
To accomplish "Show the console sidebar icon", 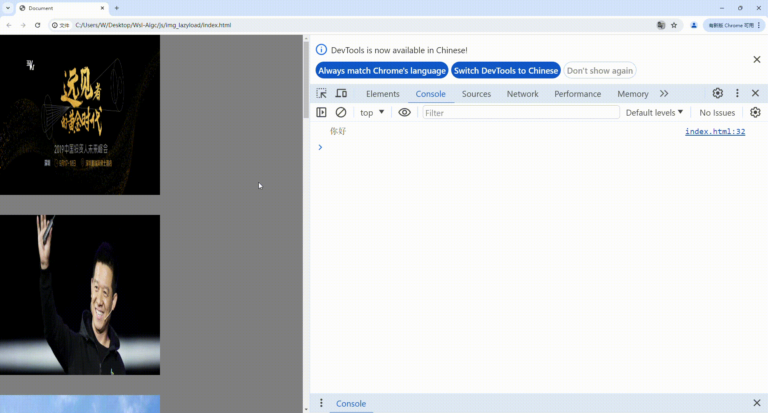I will [x=321, y=112].
